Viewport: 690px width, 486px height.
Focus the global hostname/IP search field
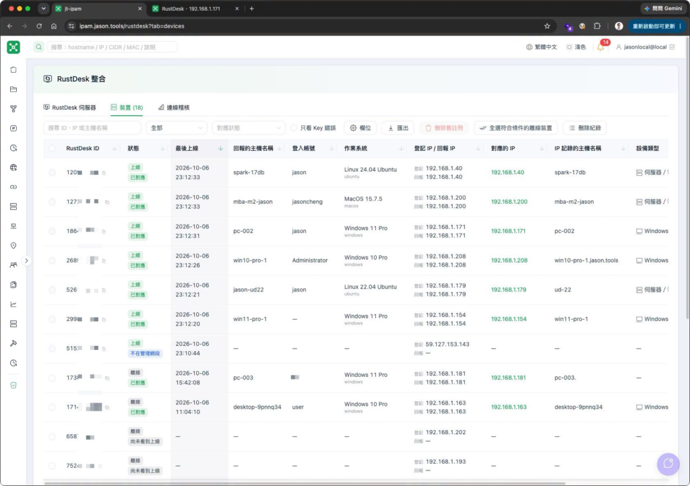pyautogui.click(x=112, y=47)
